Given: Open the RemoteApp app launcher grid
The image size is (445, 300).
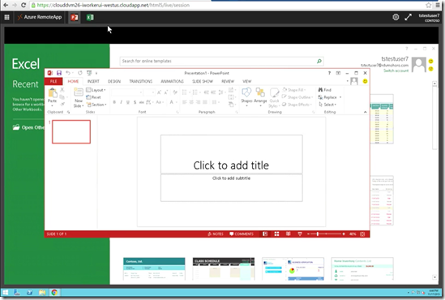Looking at the screenshot, I should (x=6, y=17).
